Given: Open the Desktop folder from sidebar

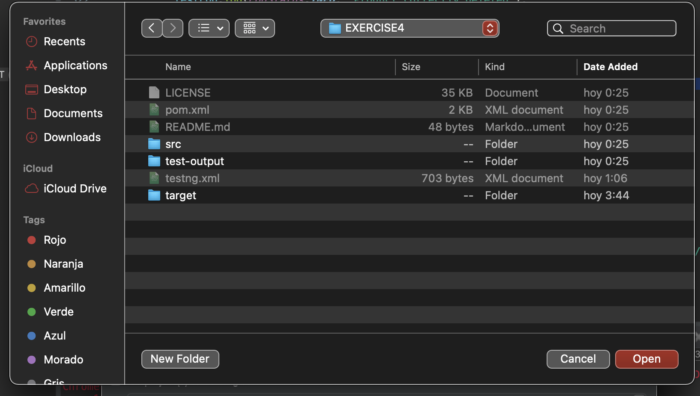Looking at the screenshot, I should pyautogui.click(x=65, y=89).
